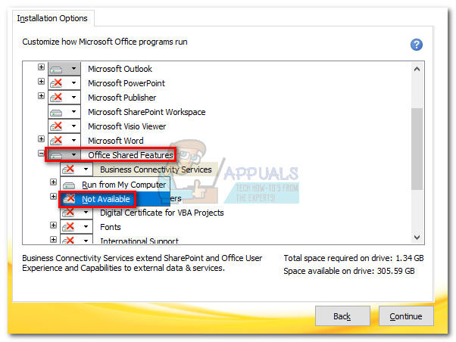Select the Microsoft Publisher label
This screenshot has height=342, width=456.
point(122,98)
